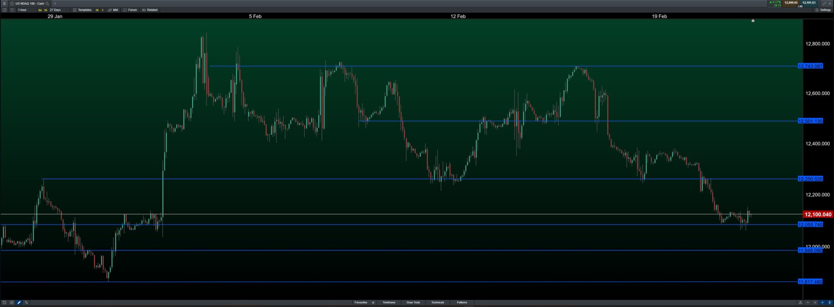Click the sell price 12,099.05

tap(791, 3)
